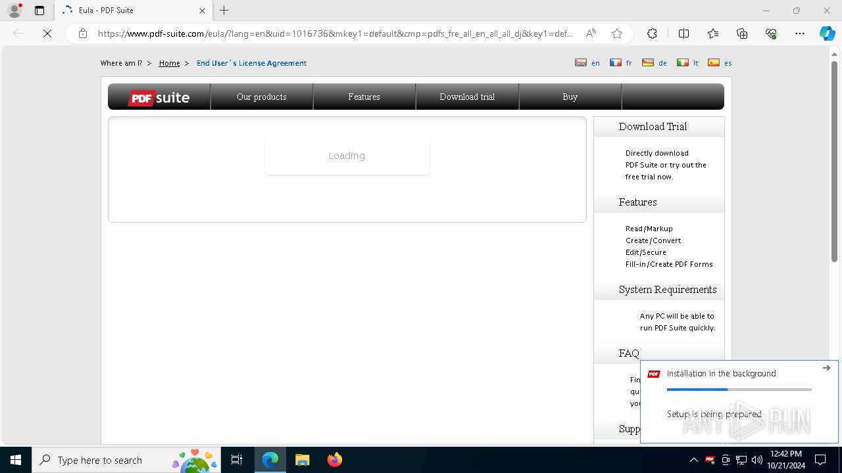The width and height of the screenshot is (842, 473).
Task: Open Microsoft Edge taskbar icon
Action: (x=270, y=460)
